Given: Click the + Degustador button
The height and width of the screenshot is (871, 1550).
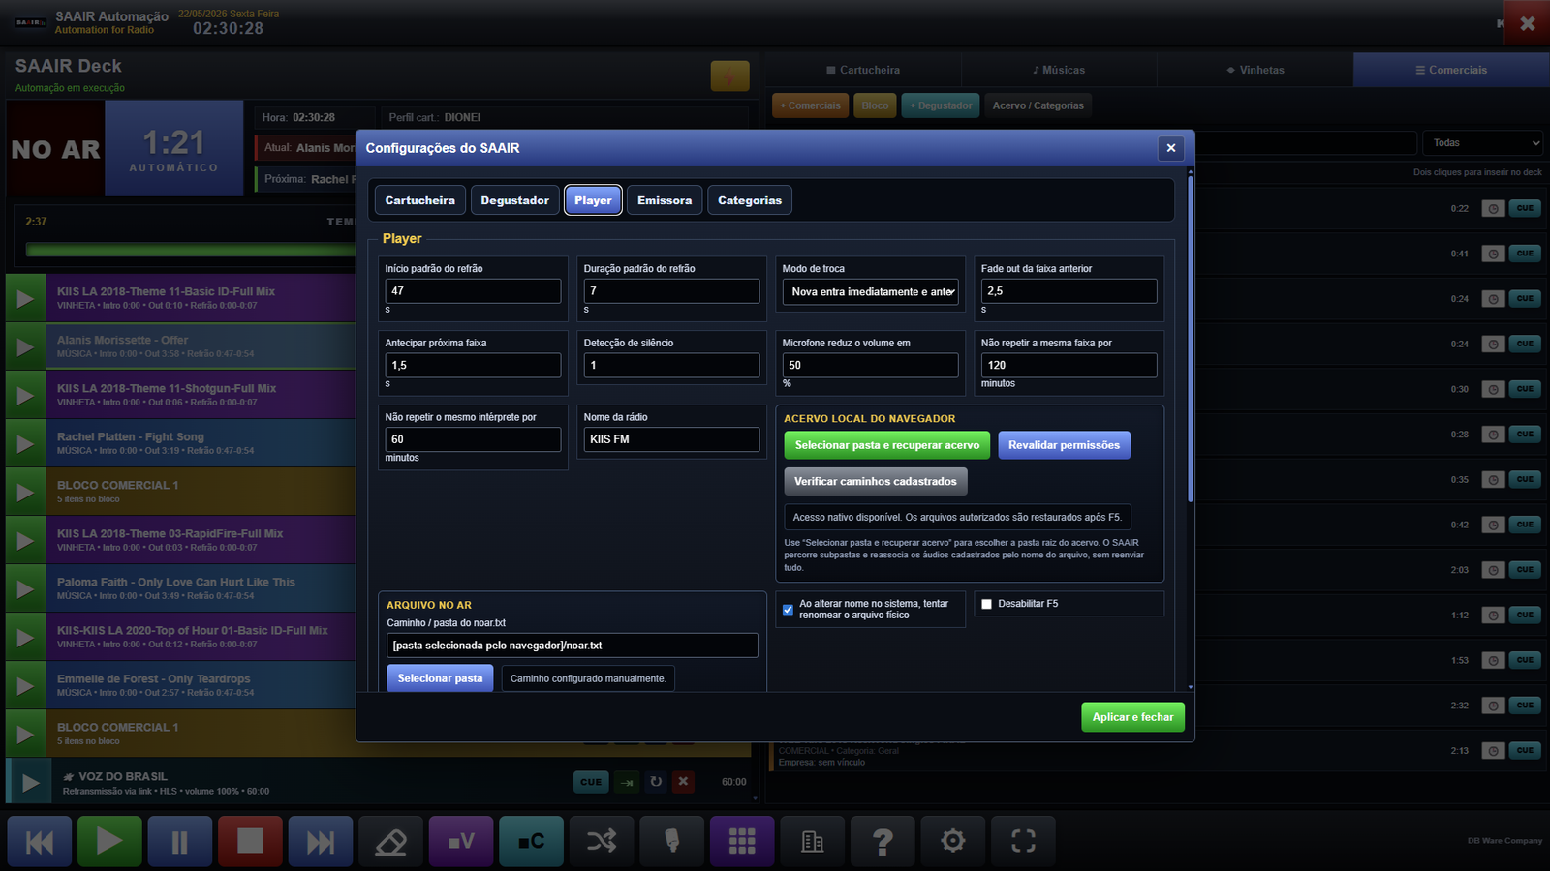Looking at the screenshot, I should click(941, 105).
